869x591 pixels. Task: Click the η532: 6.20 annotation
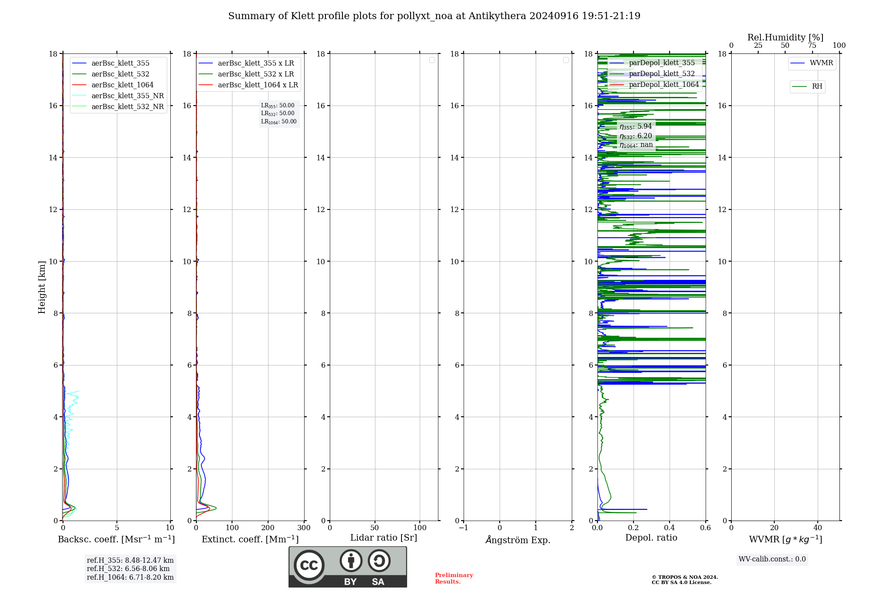click(636, 136)
